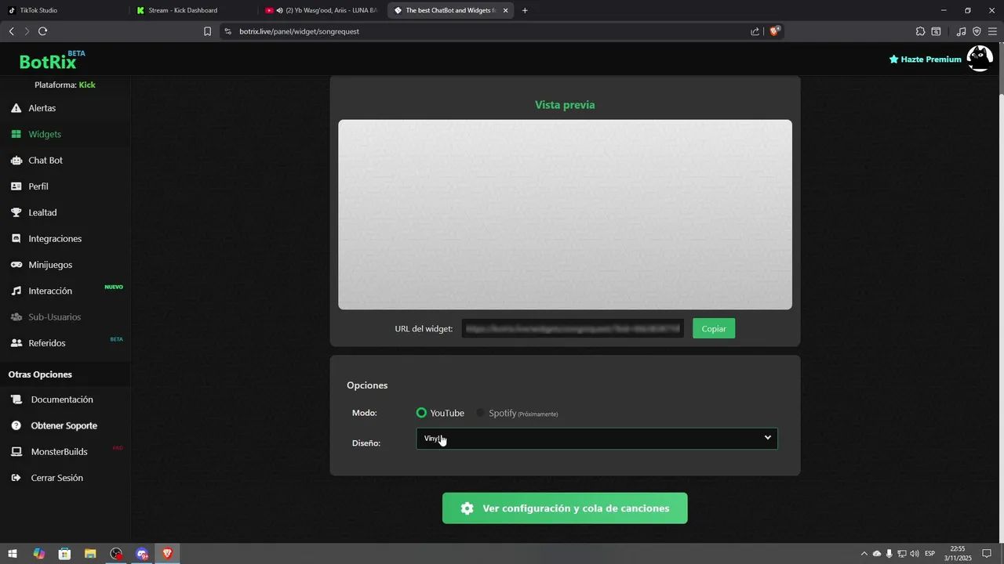1004x564 pixels.
Task: Open the Widgets section in the sidebar
Action: pyautogui.click(x=45, y=134)
